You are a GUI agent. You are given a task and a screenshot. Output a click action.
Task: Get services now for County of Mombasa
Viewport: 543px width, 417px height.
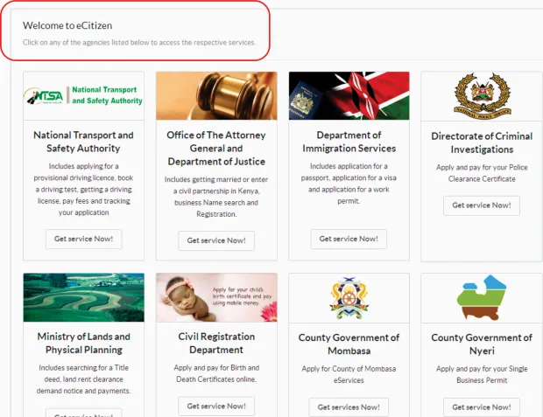pos(349,407)
